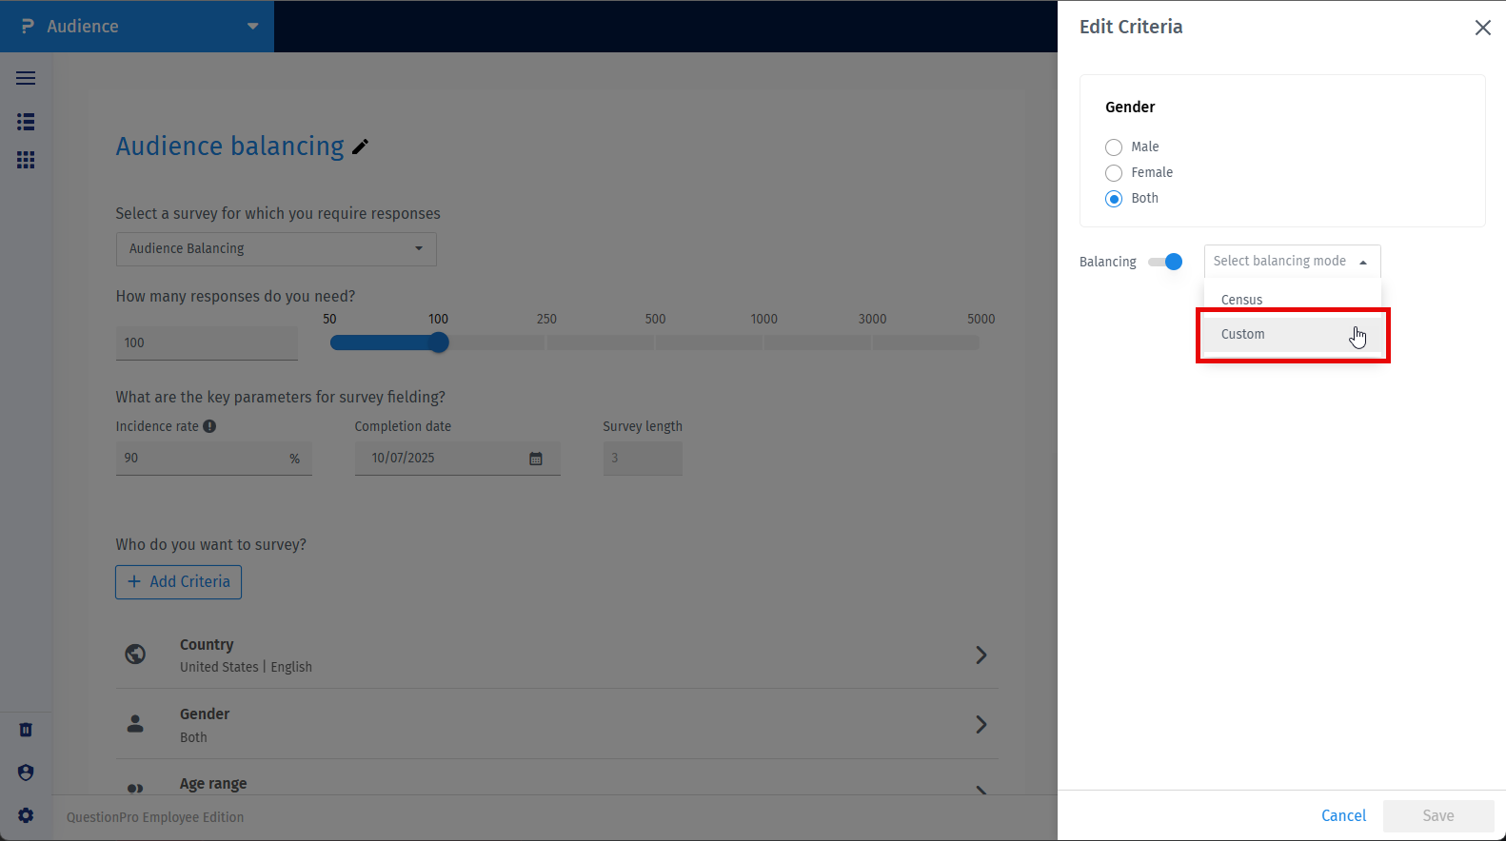Image resolution: width=1506 pixels, height=841 pixels.
Task: Open the Select balancing mode dropdown
Action: pyautogui.click(x=1292, y=262)
